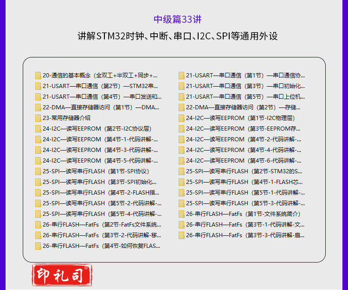Open 24-I2C 第2节-I2C协议层 folder
This screenshot has width=348, height=290.
click(x=97, y=129)
